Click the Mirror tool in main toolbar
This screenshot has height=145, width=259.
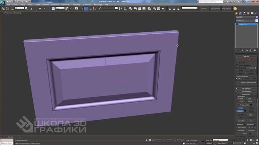tap(121, 8)
